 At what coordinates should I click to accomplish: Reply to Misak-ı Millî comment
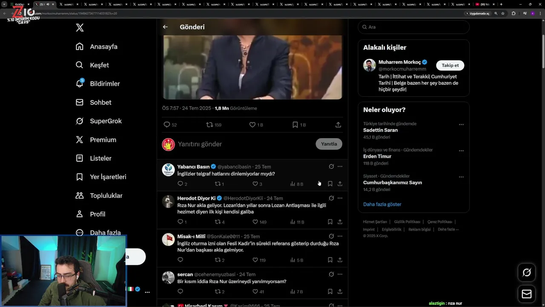(x=180, y=260)
